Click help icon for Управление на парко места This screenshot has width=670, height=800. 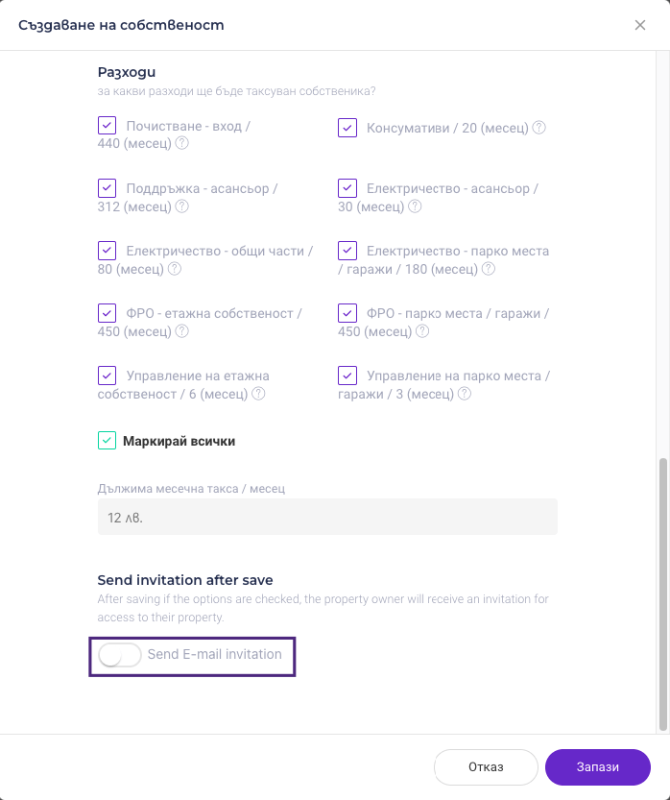click(466, 394)
